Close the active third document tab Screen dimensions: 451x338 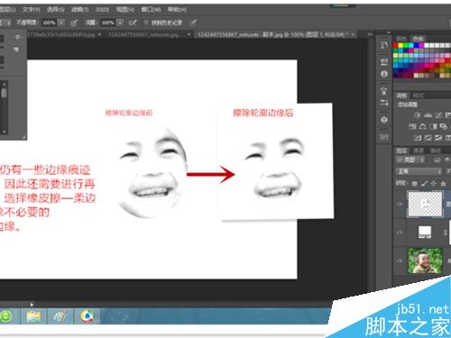click(353, 34)
